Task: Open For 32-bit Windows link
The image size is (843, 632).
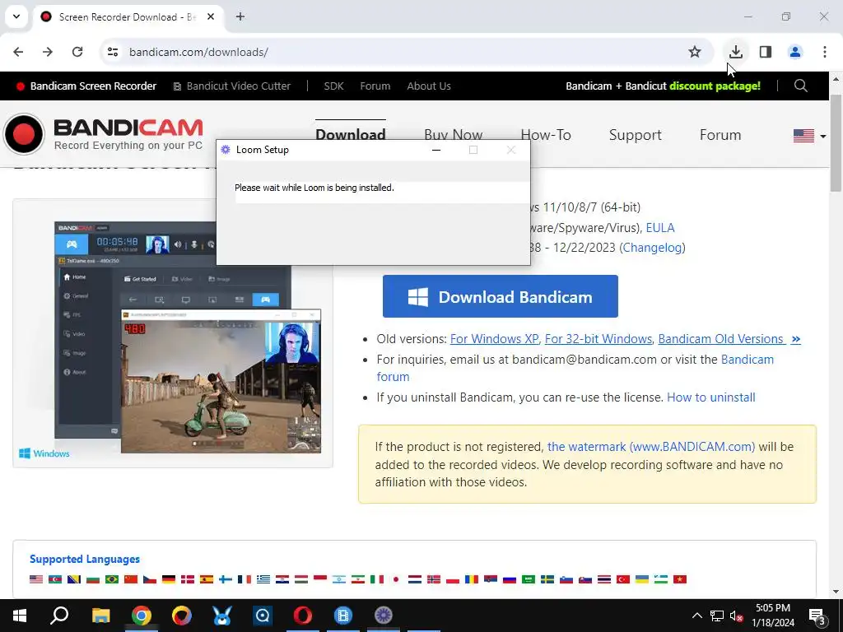Action: [x=598, y=339]
